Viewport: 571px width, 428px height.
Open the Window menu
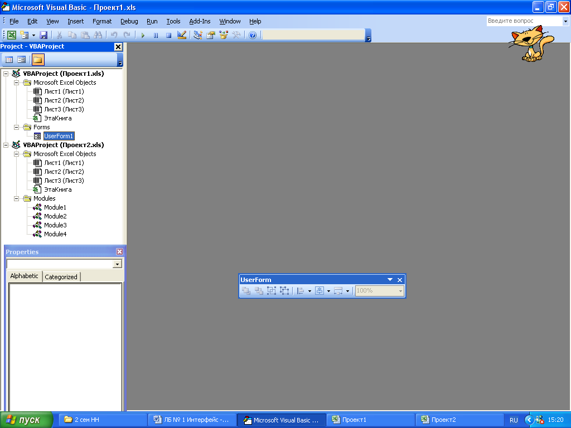(x=230, y=22)
